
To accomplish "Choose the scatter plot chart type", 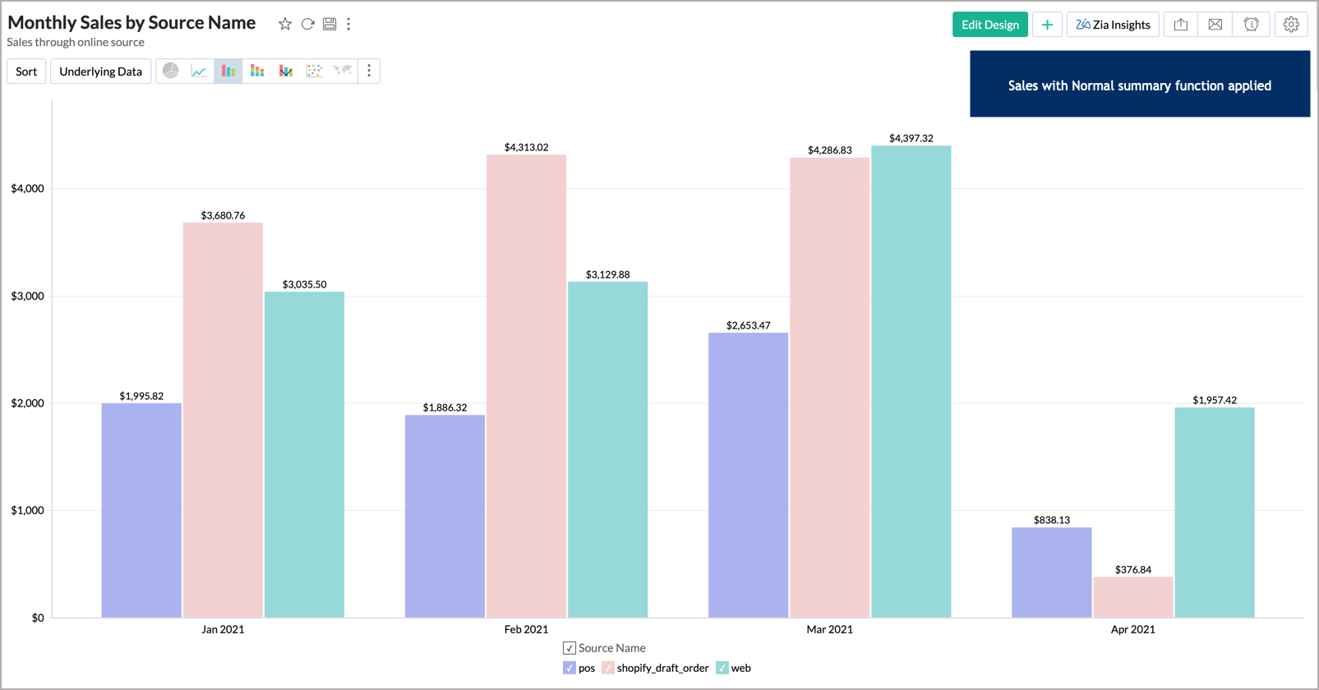I will (x=314, y=71).
